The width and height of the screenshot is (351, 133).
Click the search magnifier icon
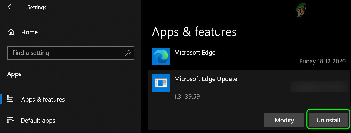click(128, 53)
